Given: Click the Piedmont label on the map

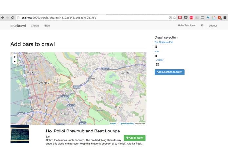Looking at the screenshot, I should pos(65,114).
